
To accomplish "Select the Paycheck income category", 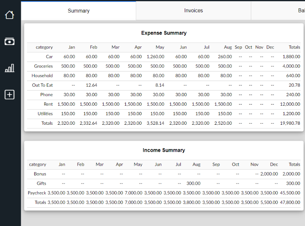I will click(37, 193).
